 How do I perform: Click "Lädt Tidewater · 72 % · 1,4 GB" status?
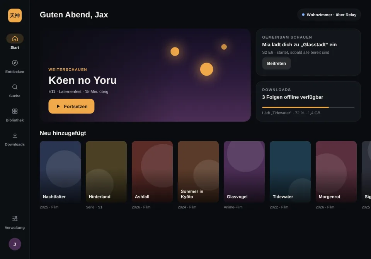coord(291,113)
